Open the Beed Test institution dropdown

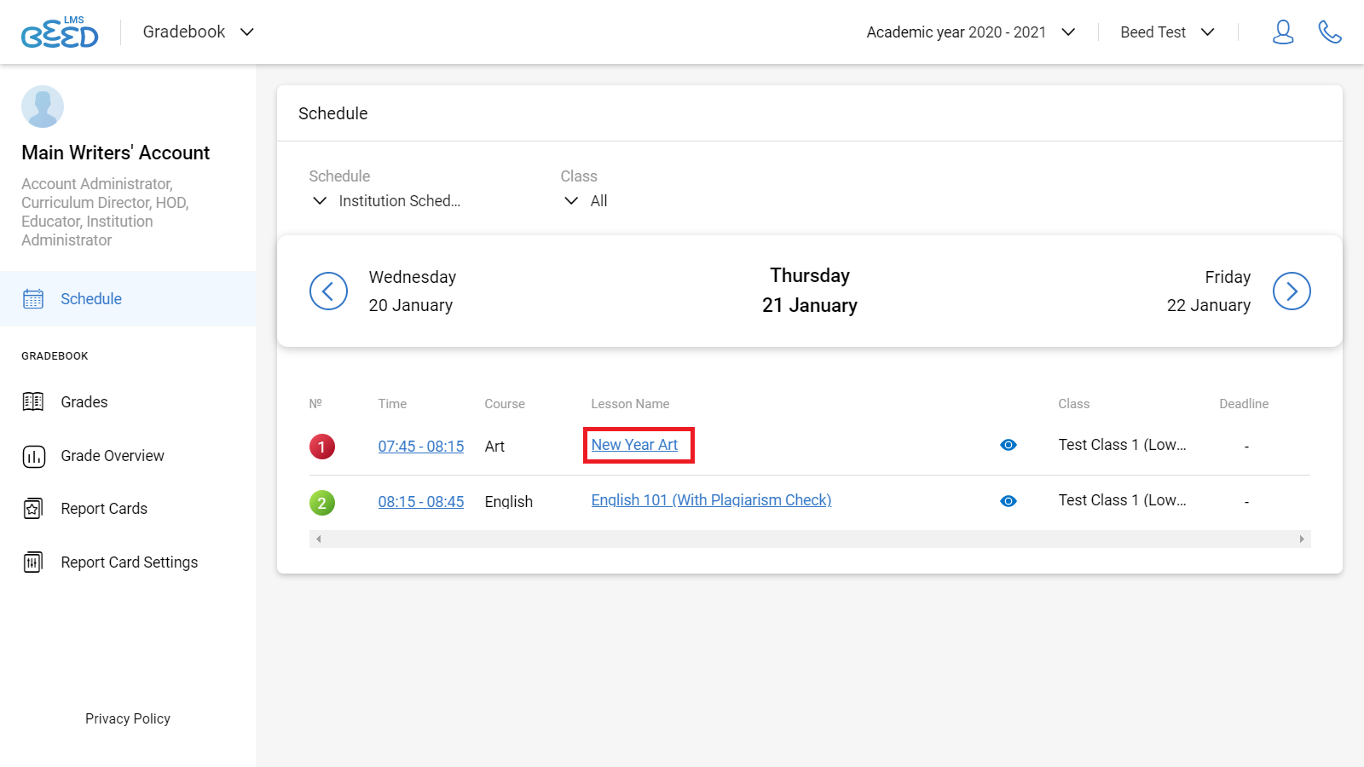point(1167,32)
